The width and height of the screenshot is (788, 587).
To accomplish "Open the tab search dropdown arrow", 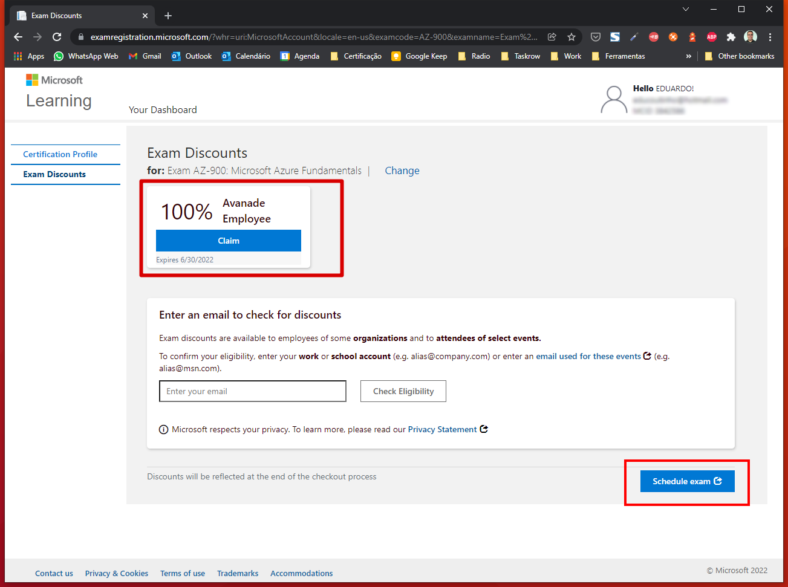I will tap(685, 9).
